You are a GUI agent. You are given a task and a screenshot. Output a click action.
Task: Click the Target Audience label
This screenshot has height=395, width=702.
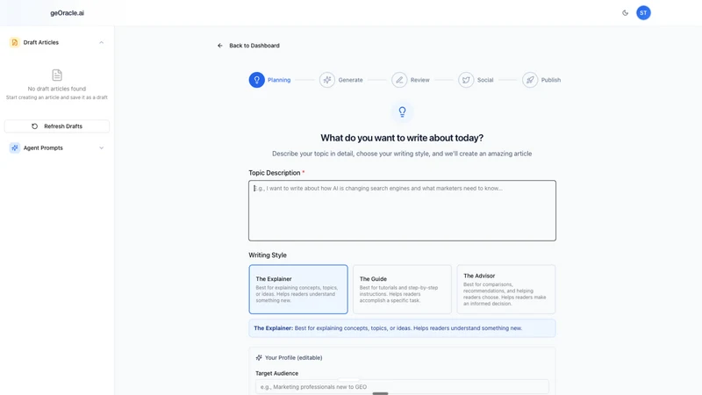coord(276,373)
